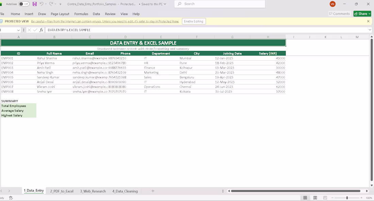Open the Data ribbon tab
The image size is (374, 201).
point(96,14)
